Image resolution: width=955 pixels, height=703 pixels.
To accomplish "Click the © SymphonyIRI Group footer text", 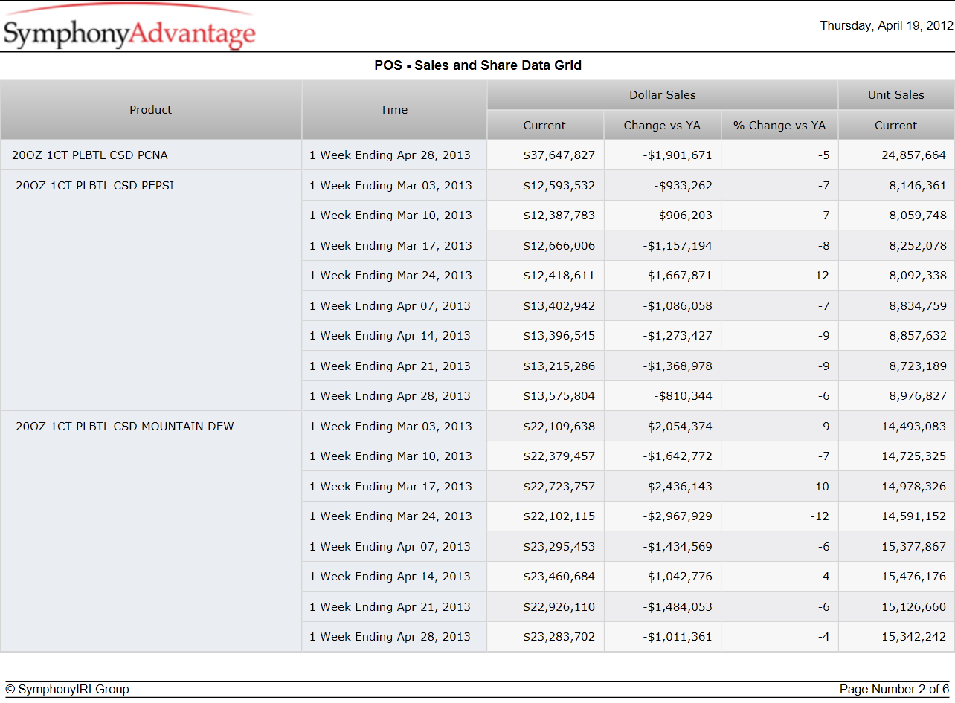I will click(x=67, y=690).
